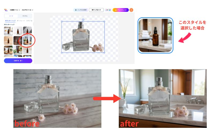Click the bottom-right resize handle of selection box
Viewport: 214px width, 134px height.
pyautogui.click(x=104, y=53)
